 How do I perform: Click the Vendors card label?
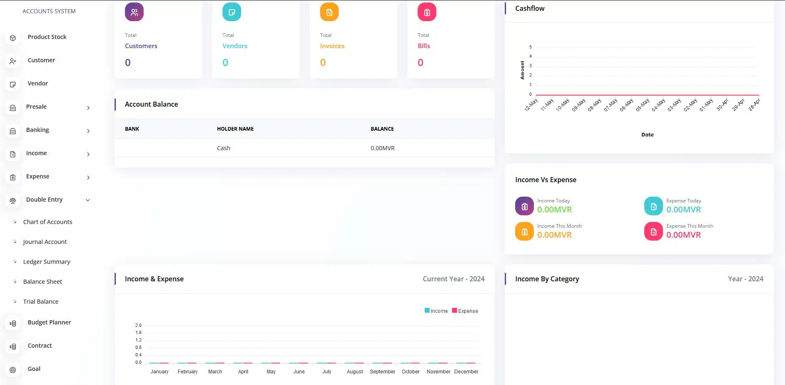235,46
